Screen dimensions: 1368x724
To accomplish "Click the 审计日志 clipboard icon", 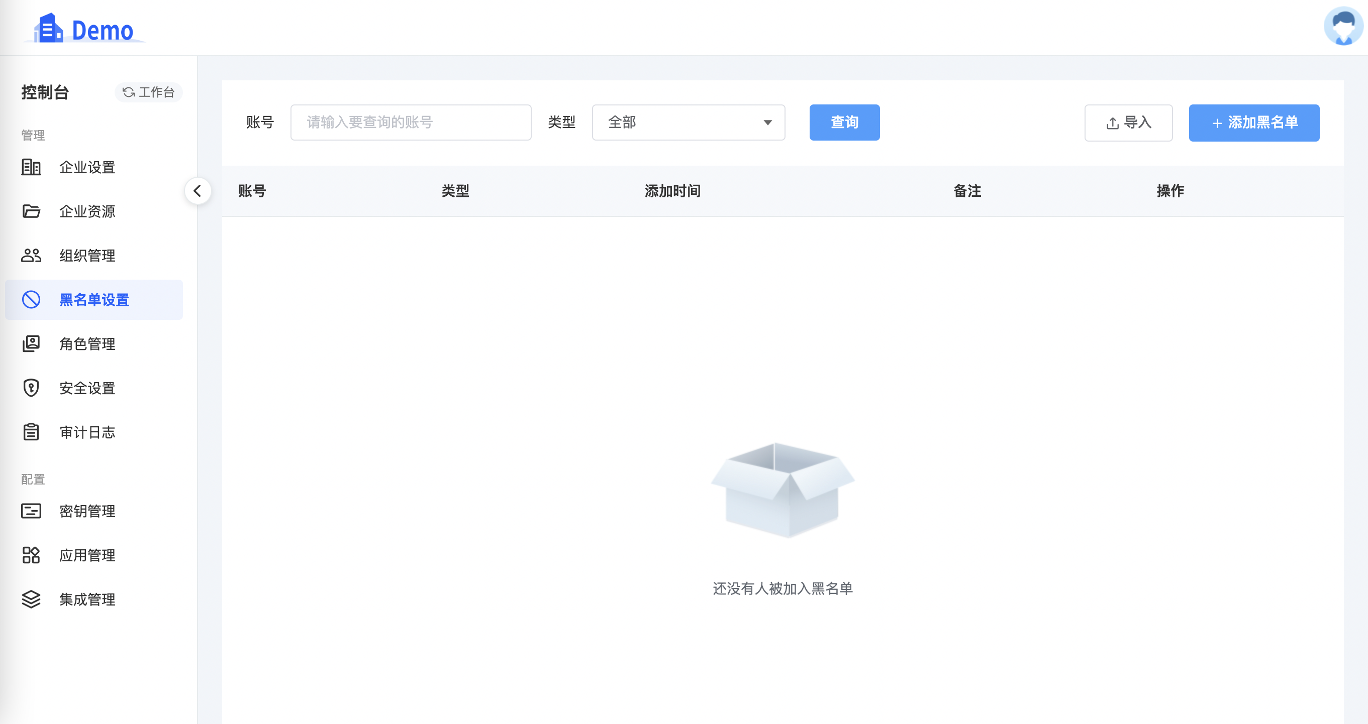I will pos(31,432).
